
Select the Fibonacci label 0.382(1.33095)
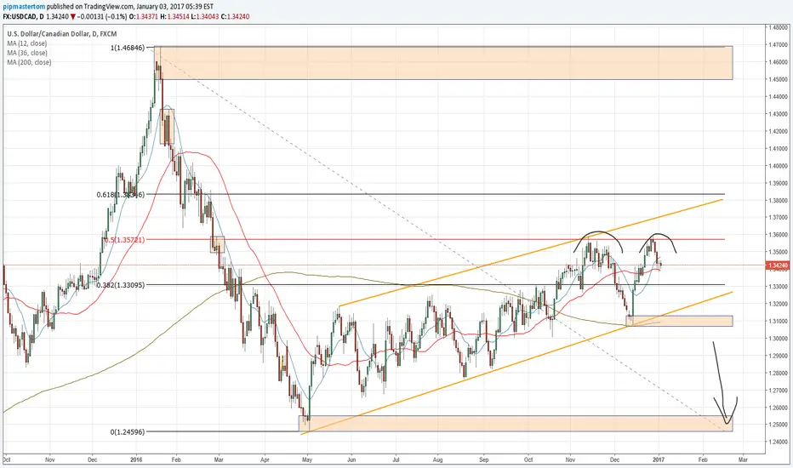point(120,285)
